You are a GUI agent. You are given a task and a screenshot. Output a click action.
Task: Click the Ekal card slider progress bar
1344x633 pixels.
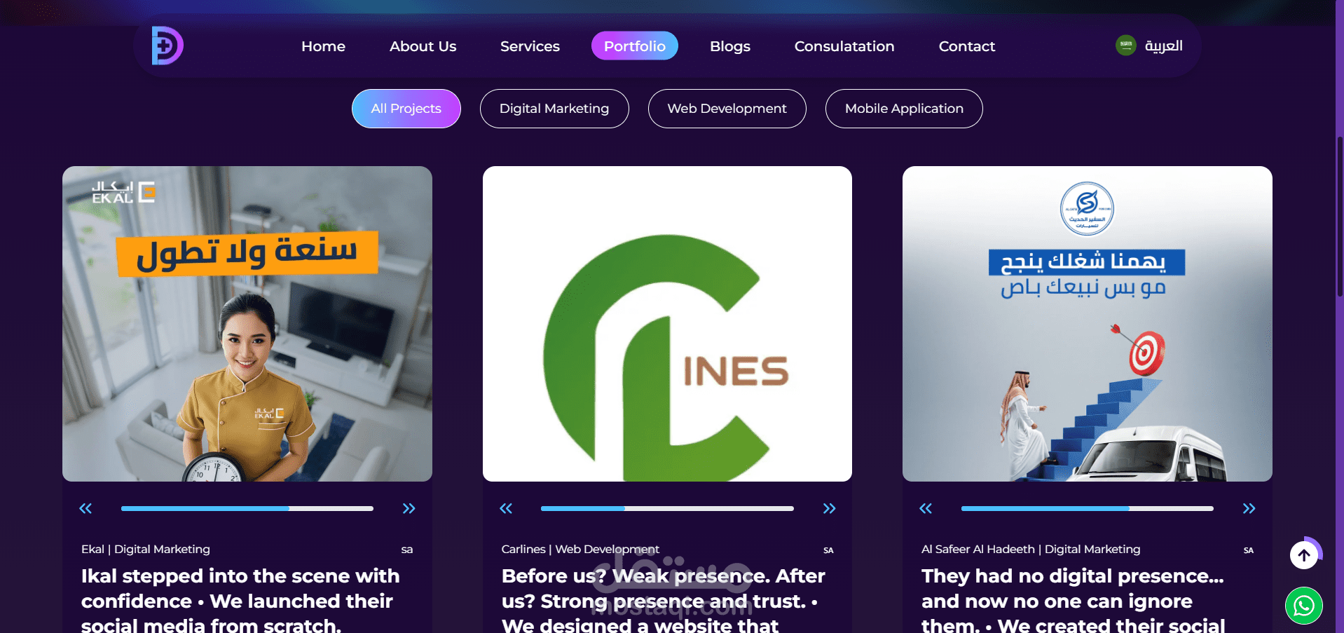click(x=247, y=508)
